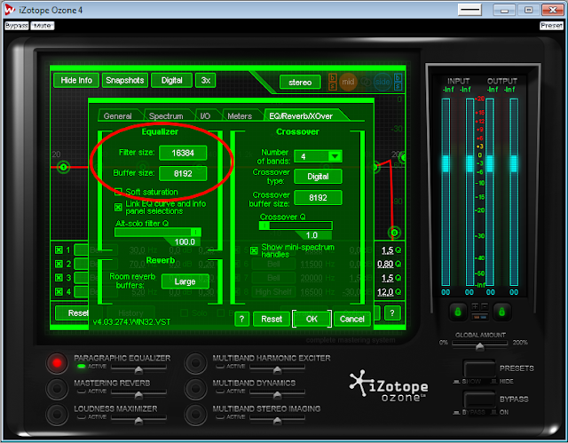
Task: Click the mid/side link rings icon
Action: pos(366,83)
